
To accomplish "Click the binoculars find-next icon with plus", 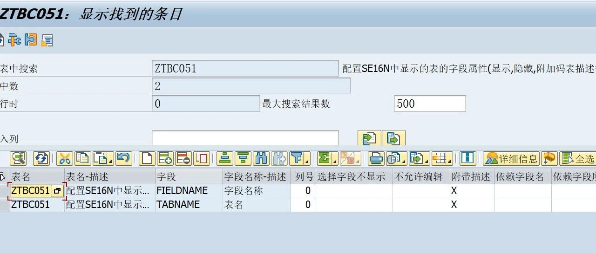I will (x=279, y=158).
